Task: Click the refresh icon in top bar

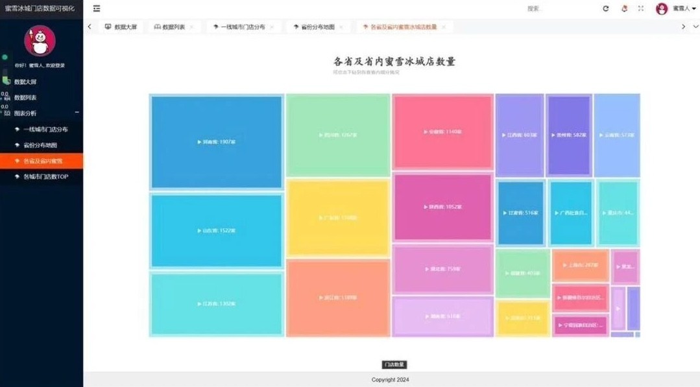Action: click(606, 8)
